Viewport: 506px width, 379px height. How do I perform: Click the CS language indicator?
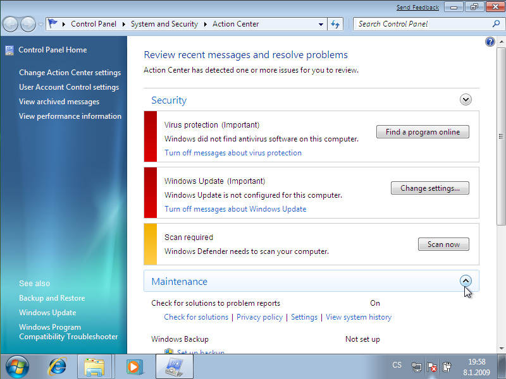tap(397, 365)
